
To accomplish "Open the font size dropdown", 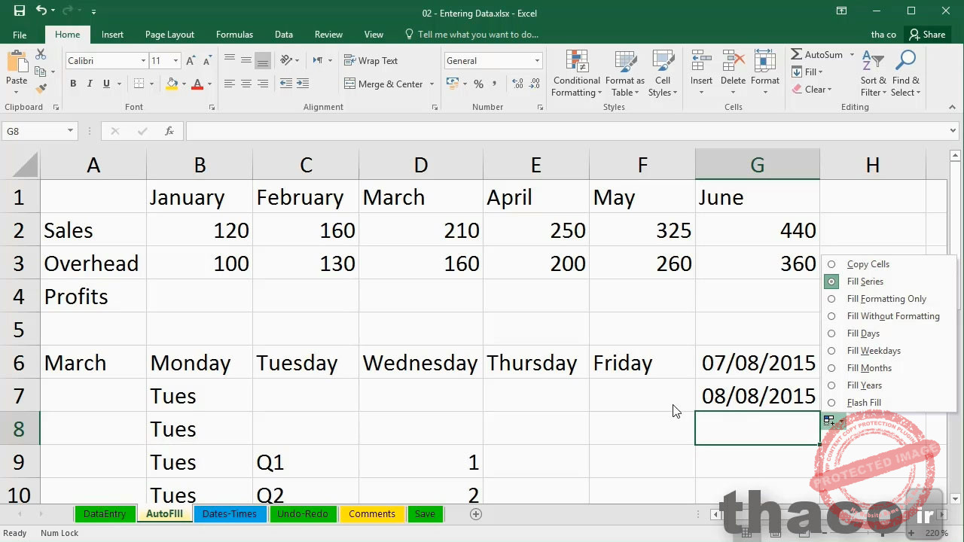I will tap(175, 60).
